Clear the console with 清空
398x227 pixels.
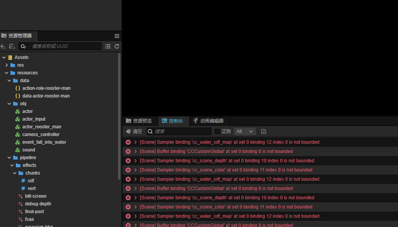point(134,131)
